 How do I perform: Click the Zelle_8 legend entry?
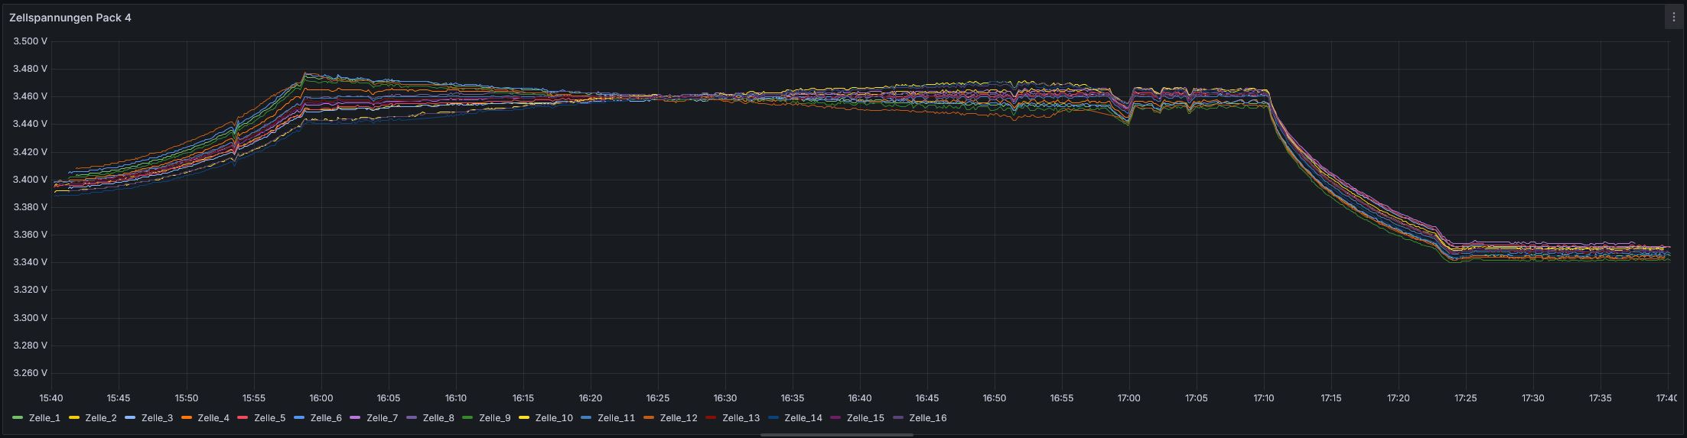(438, 418)
